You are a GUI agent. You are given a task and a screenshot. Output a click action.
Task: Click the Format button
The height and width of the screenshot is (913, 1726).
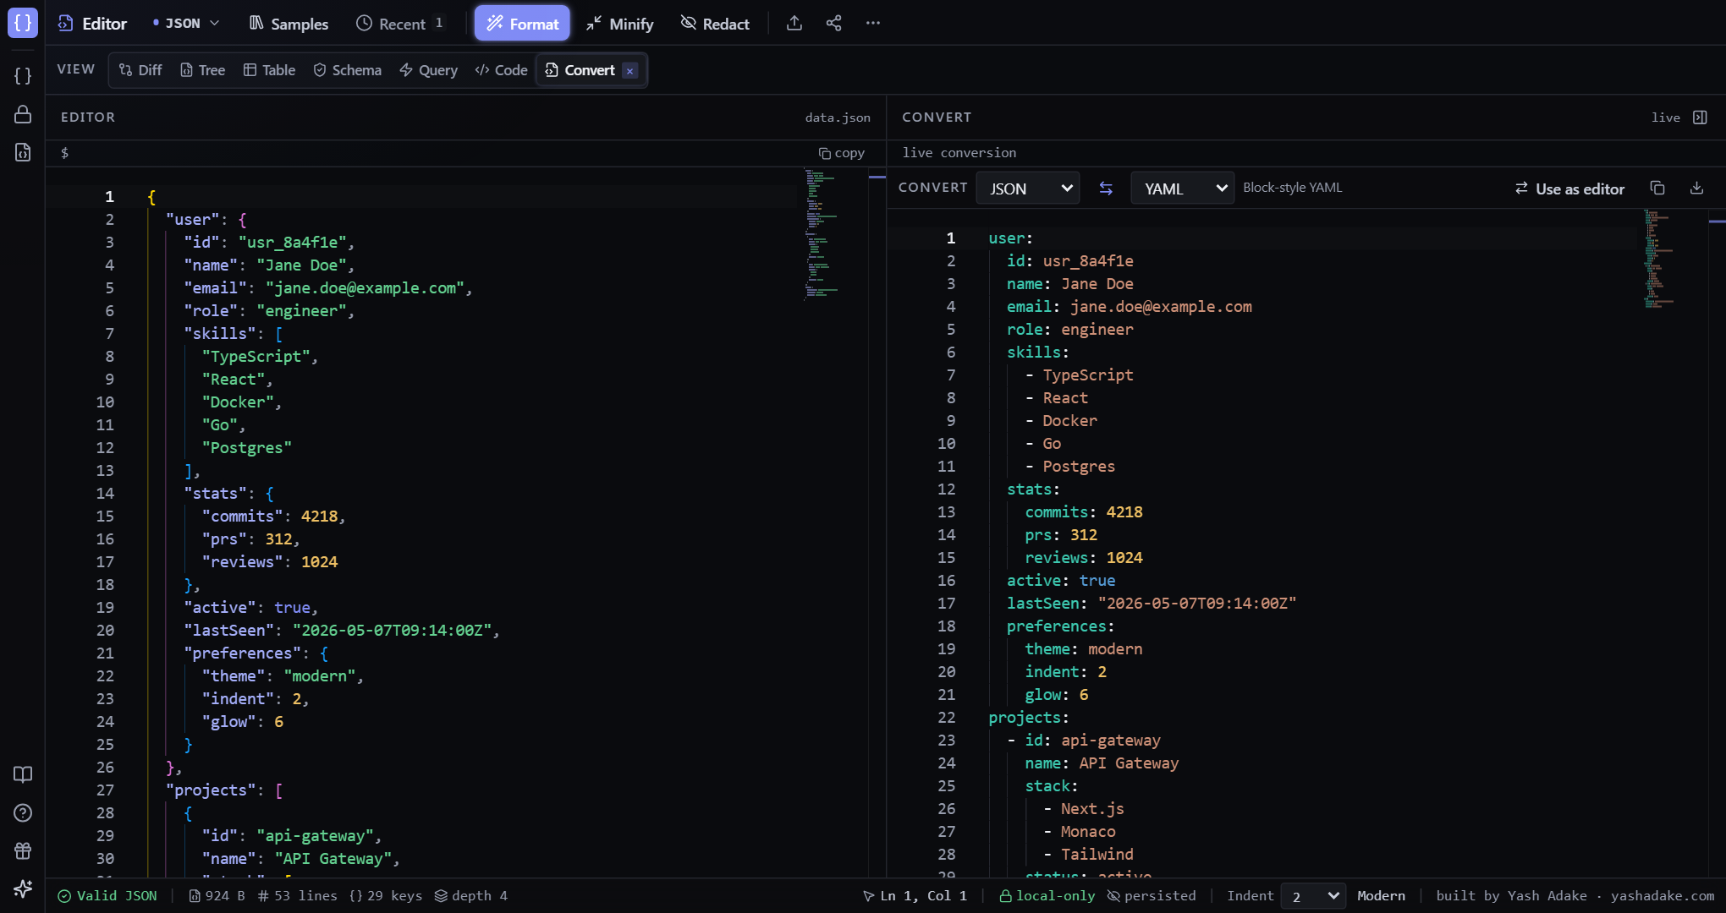click(x=522, y=24)
